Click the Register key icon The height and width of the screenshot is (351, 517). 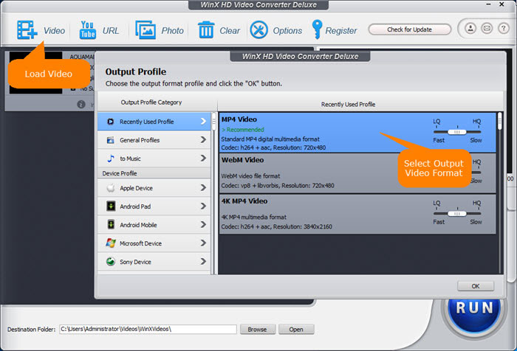(317, 29)
